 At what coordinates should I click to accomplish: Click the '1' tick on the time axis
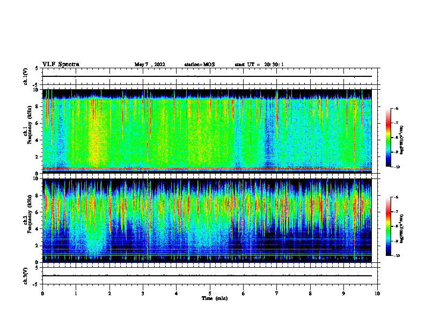(x=76, y=294)
